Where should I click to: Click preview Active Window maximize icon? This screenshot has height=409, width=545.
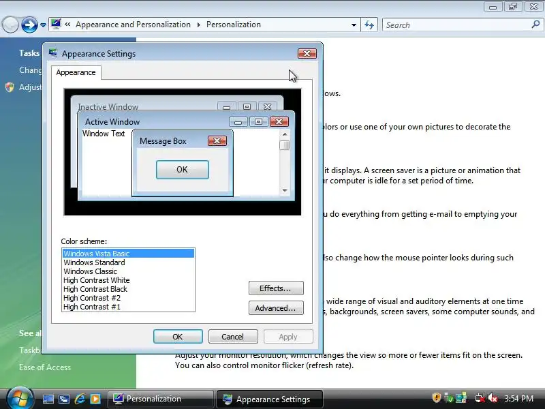pos(258,121)
